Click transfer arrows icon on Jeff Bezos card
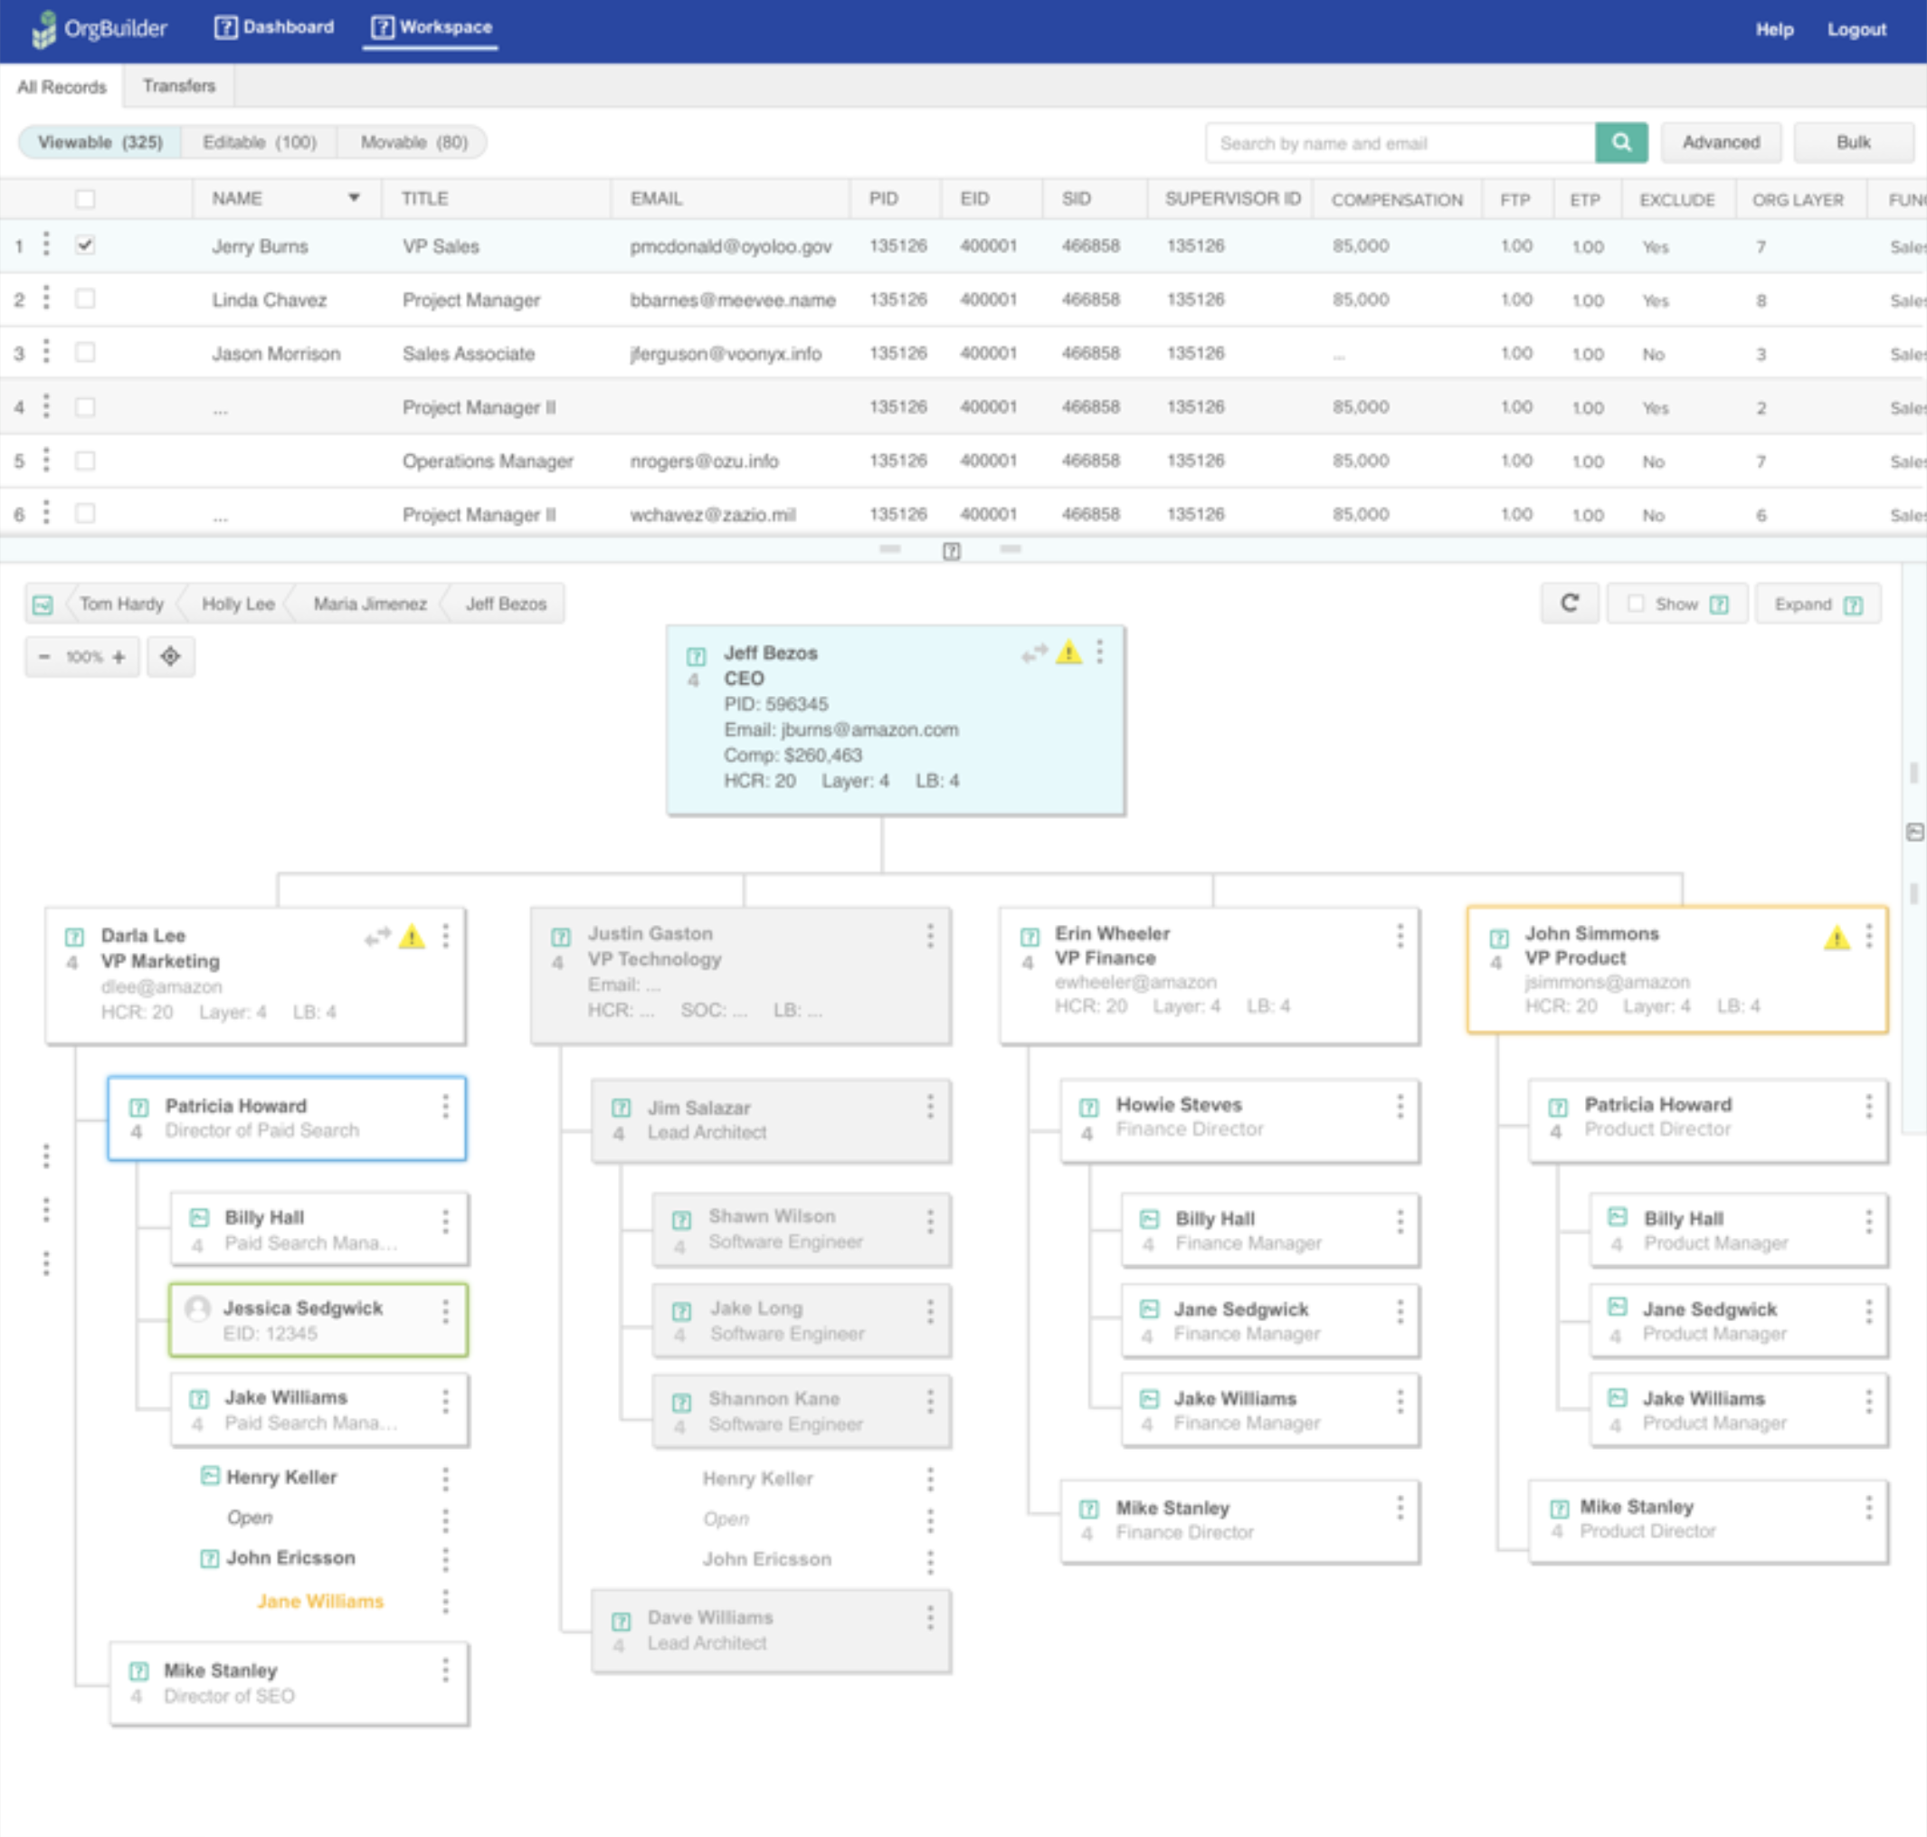Viewport: 1927px width, 1837px height. point(1034,653)
